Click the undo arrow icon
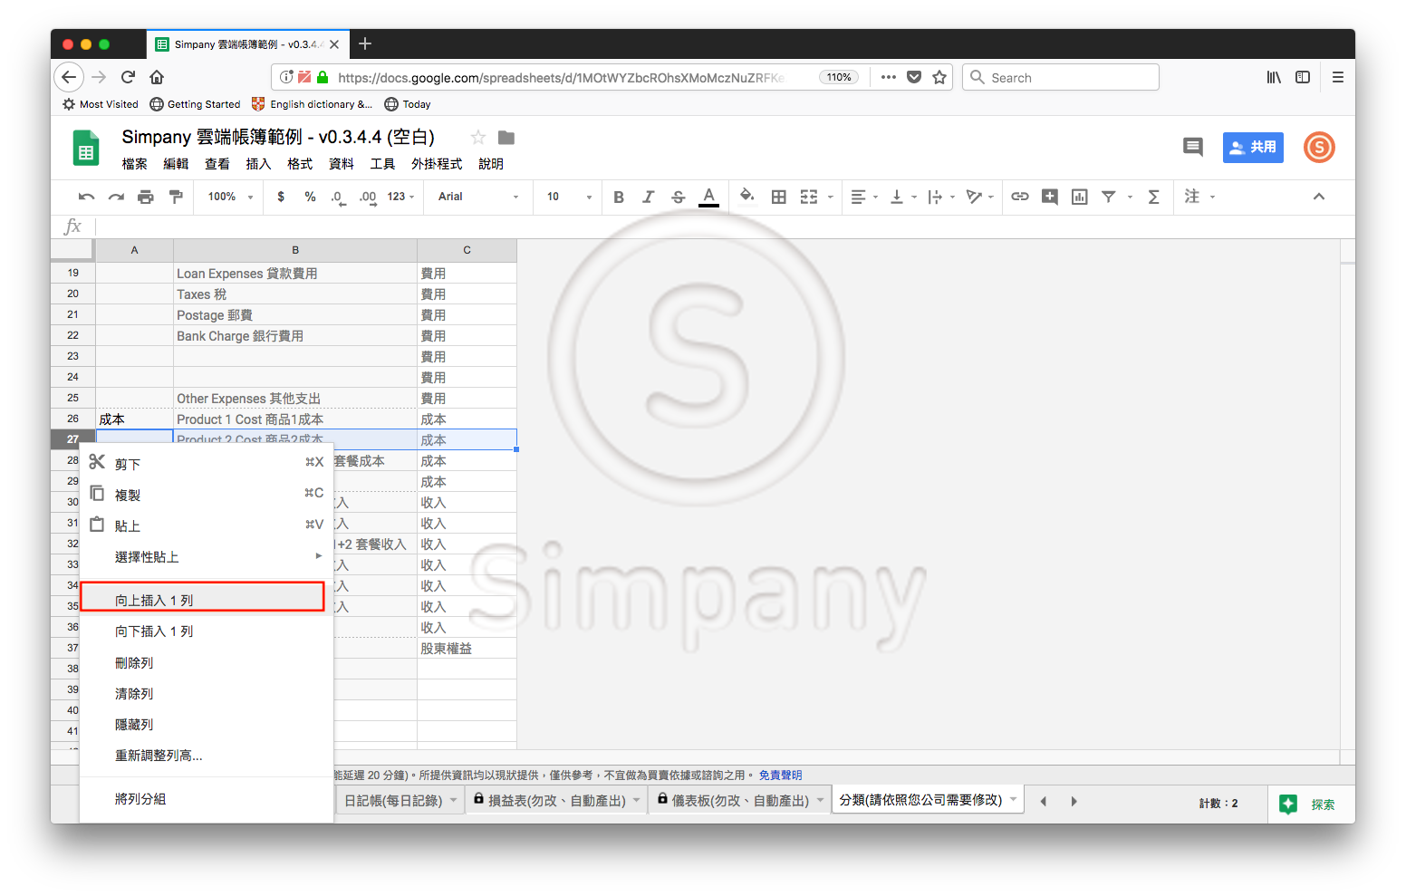Viewport: 1406px width, 896px height. pyautogui.click(x=86, y=197)
